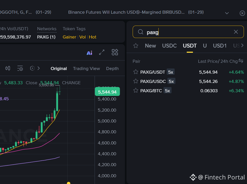Click the 5,000.00 price axis label
Screen dimensions: 247x184
pos(107,121)
